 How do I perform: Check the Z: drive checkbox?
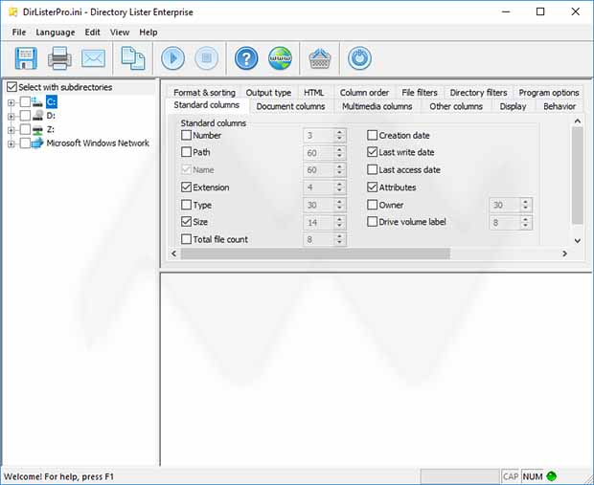pos(25,129)
